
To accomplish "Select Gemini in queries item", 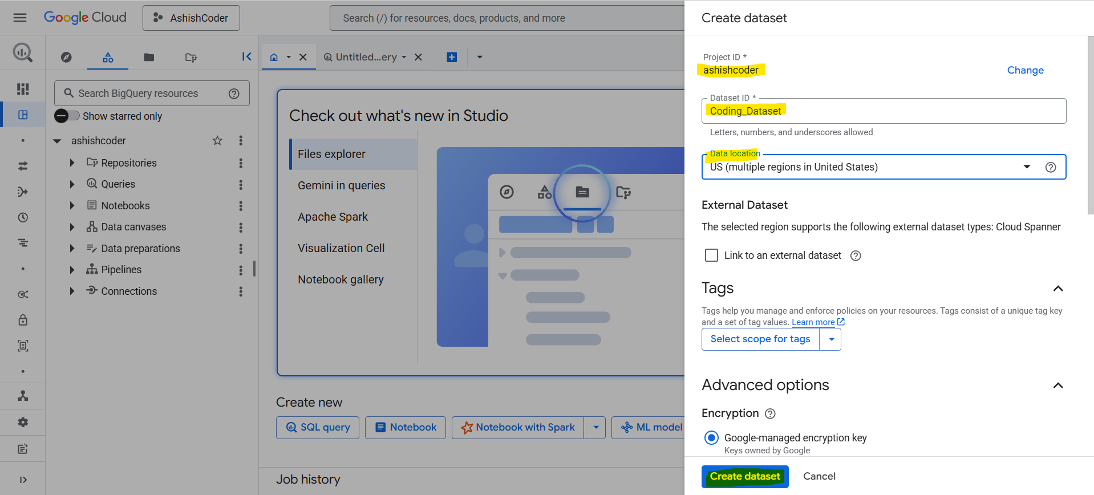I will (353, 185).
